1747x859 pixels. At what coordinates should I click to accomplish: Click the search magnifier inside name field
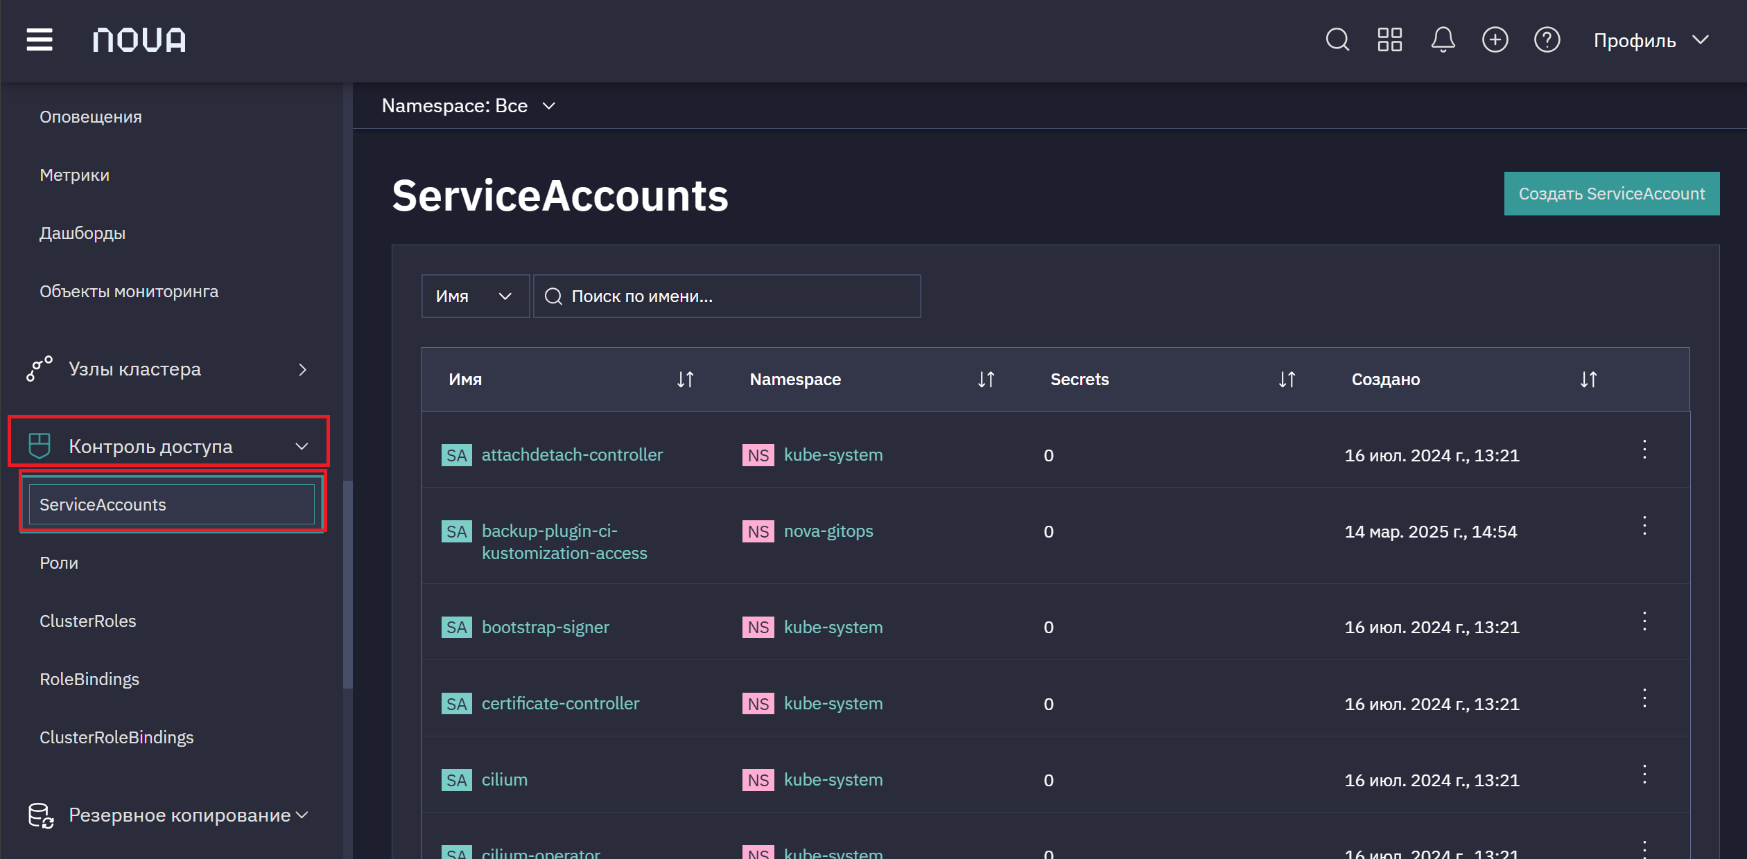click(x=553, y=296)
